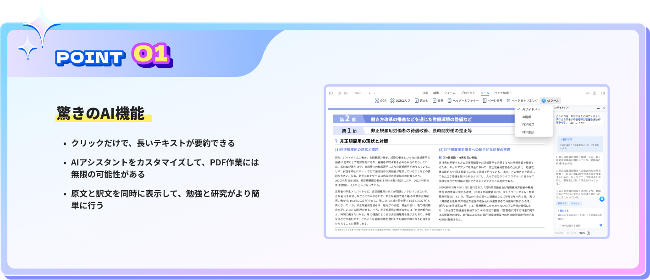Select the OCRエリア tool

tap(401, 100)
